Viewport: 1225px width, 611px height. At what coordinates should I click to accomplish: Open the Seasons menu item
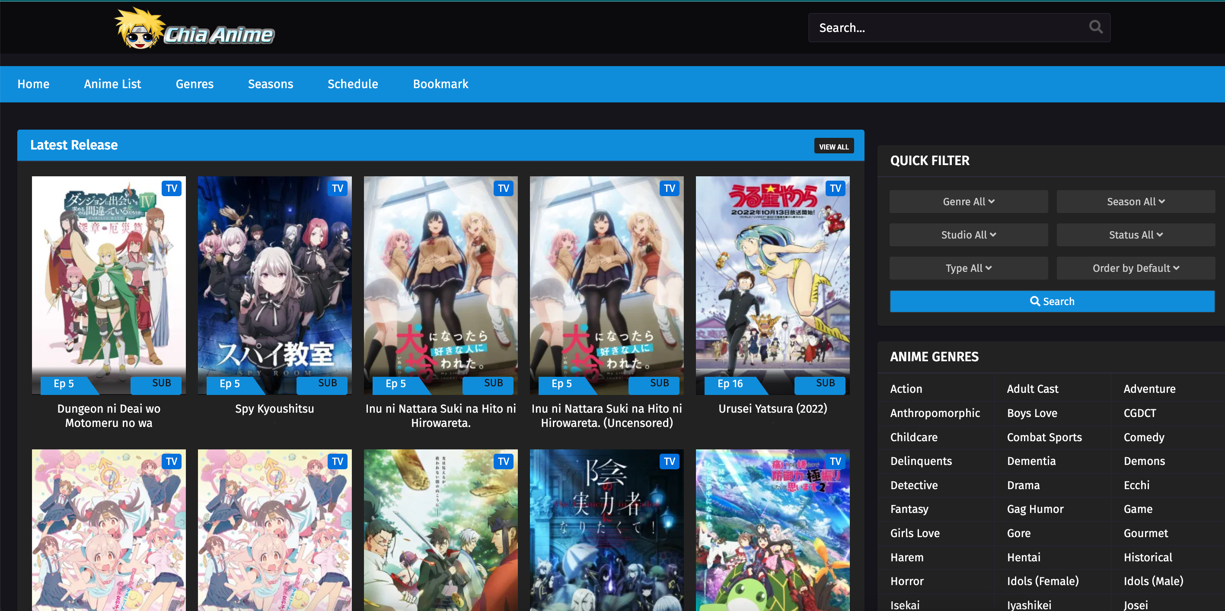[x=270, y=84]
